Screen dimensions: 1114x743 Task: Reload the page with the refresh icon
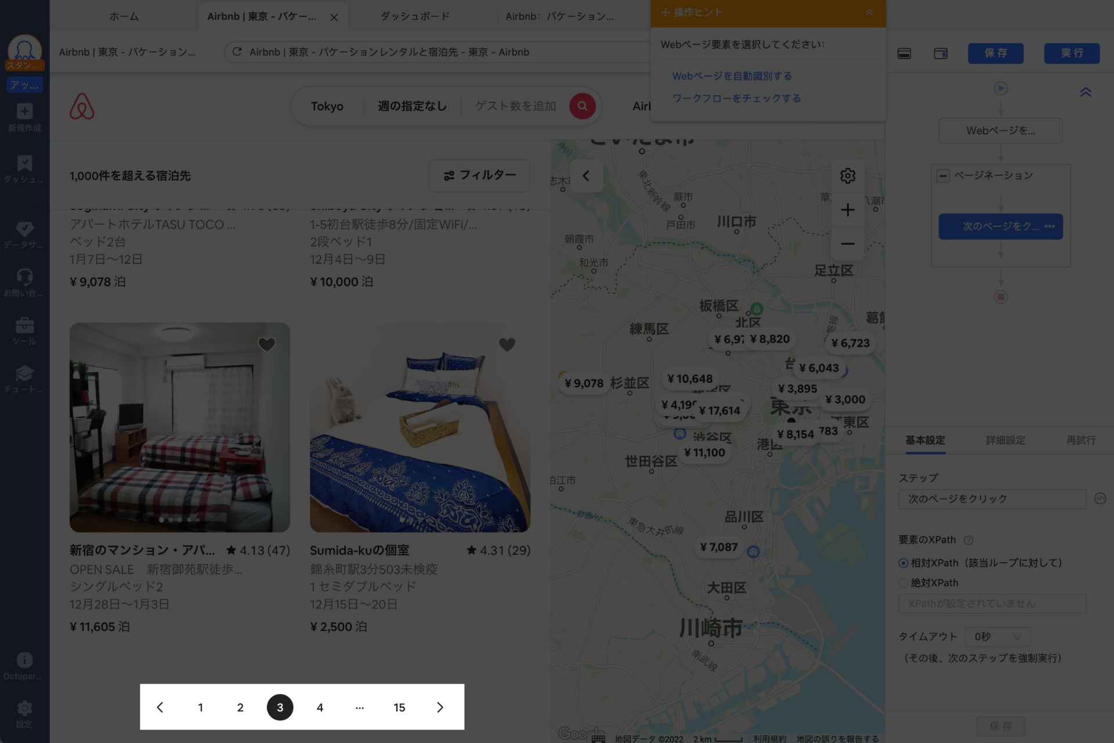237,52
